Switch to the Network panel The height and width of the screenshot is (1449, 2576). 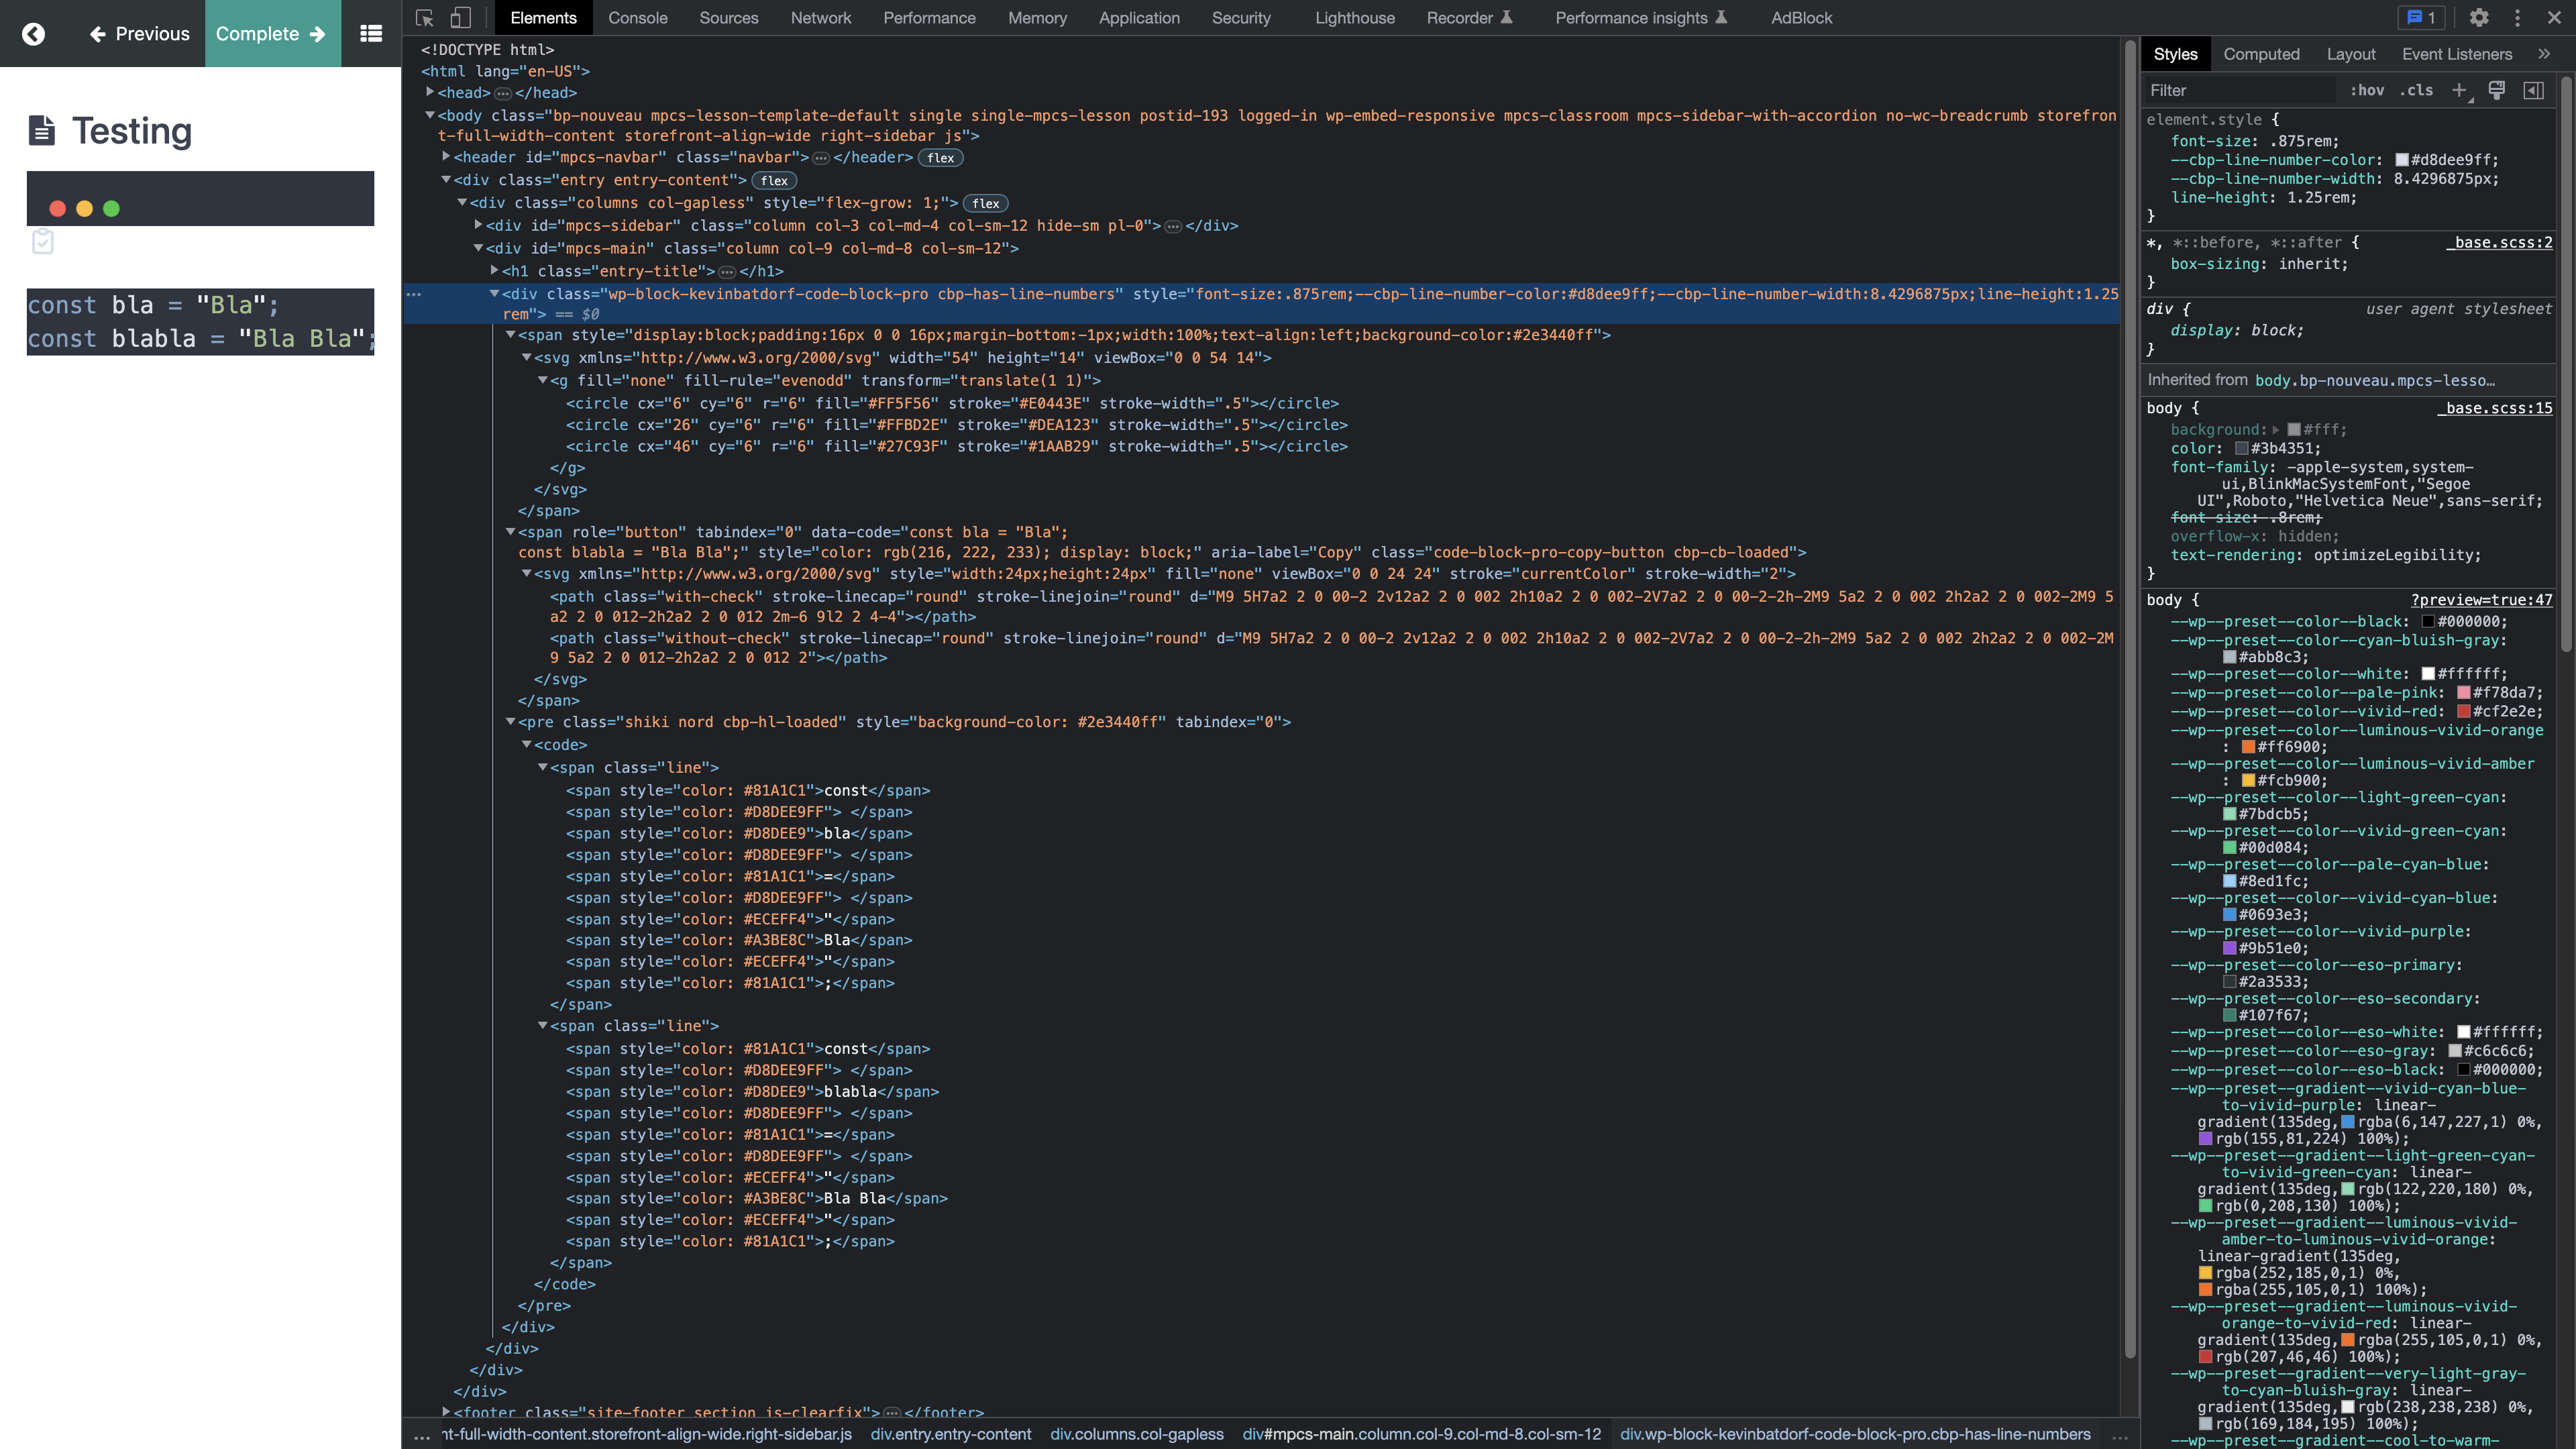tap(820, 17)
